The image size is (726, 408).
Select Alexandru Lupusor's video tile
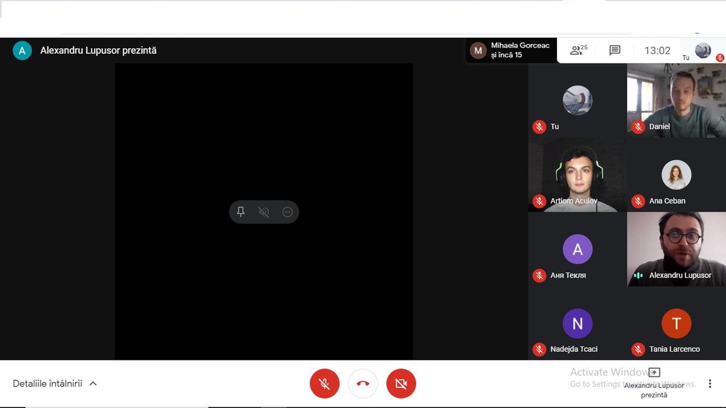(676, 249)
